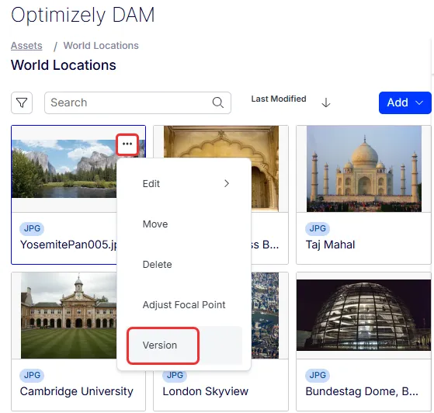Viewport: 434px width, 413px height.
Task: Open the Last Modified sort selector
Action: coord(279,99)
